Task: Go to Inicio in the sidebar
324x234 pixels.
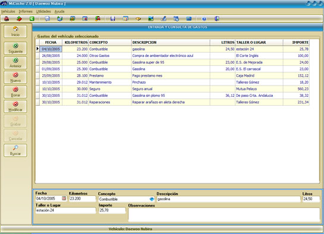Action: click(x=15, y=31)
